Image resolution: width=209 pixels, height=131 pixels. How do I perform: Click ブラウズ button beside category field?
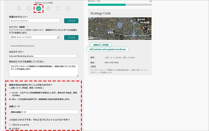point(71,38)
